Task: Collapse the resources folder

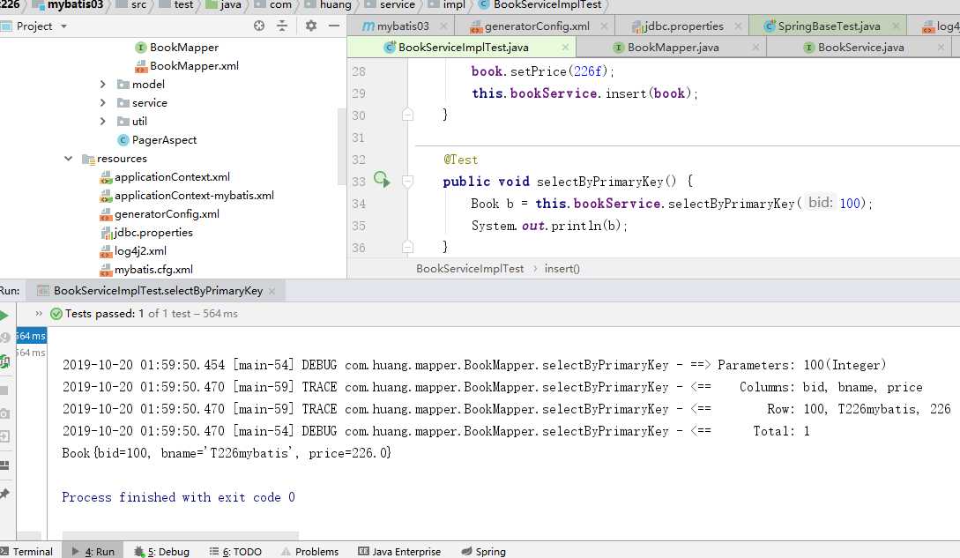Action: pos(68,159)
